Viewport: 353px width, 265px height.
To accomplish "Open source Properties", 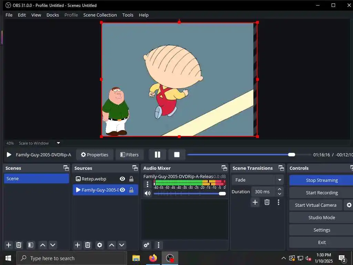I will (94, 155).
